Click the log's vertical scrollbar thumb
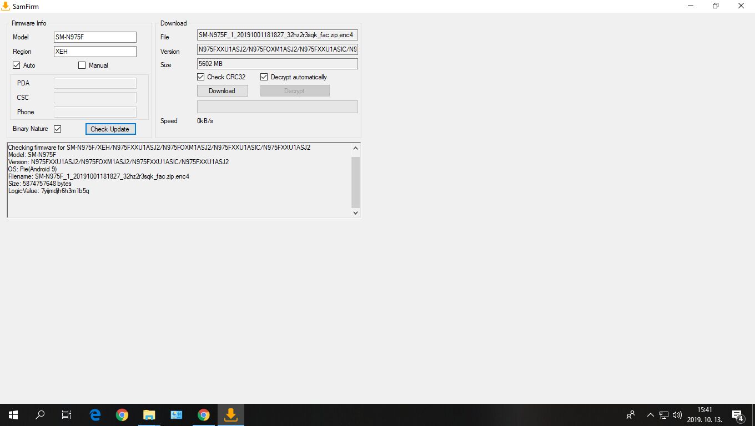 (x=356, y=182)
